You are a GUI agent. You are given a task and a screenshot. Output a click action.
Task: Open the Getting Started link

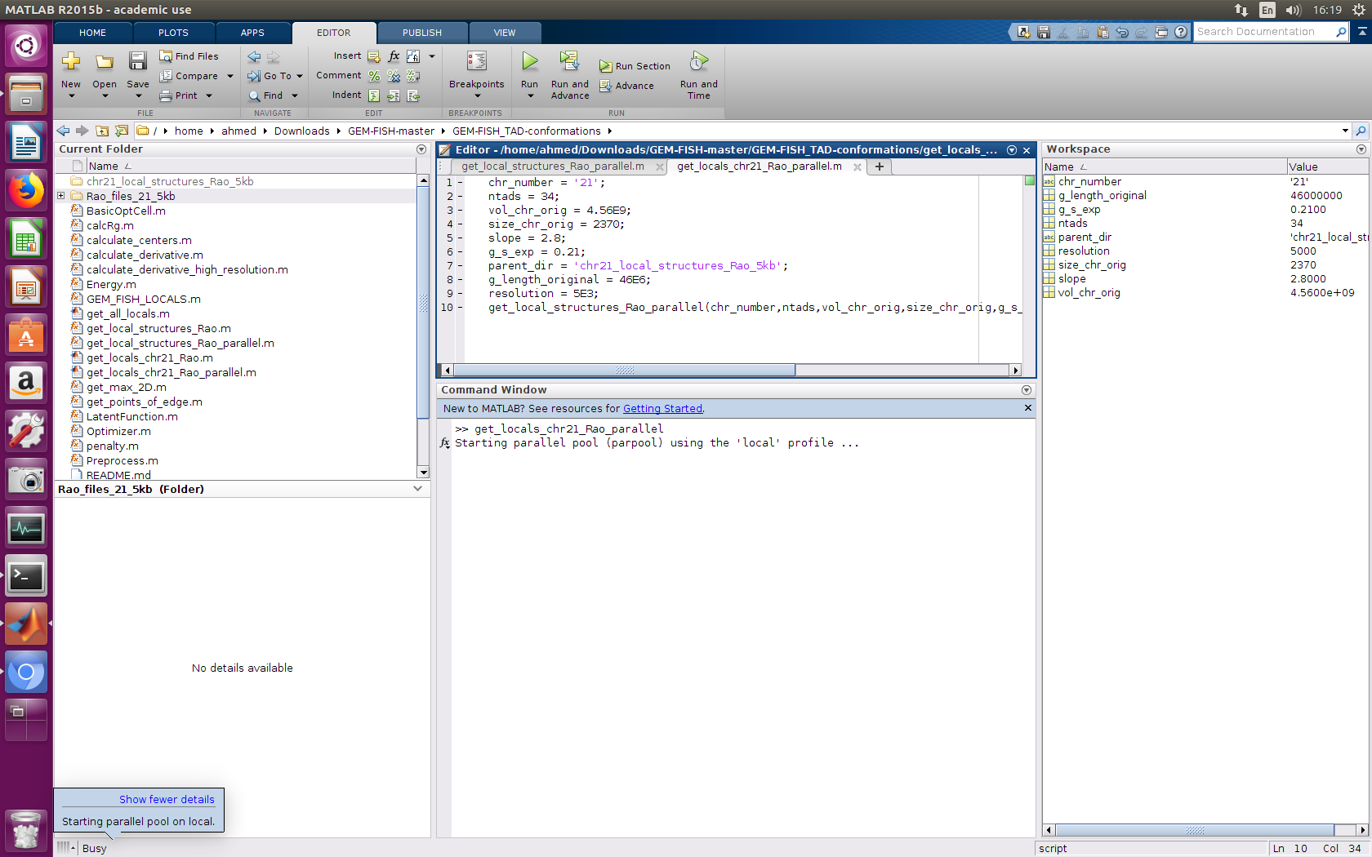(x=661, y=408)
